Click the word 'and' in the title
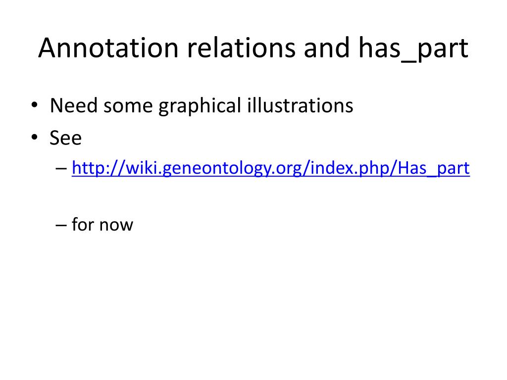 (327, 48)
